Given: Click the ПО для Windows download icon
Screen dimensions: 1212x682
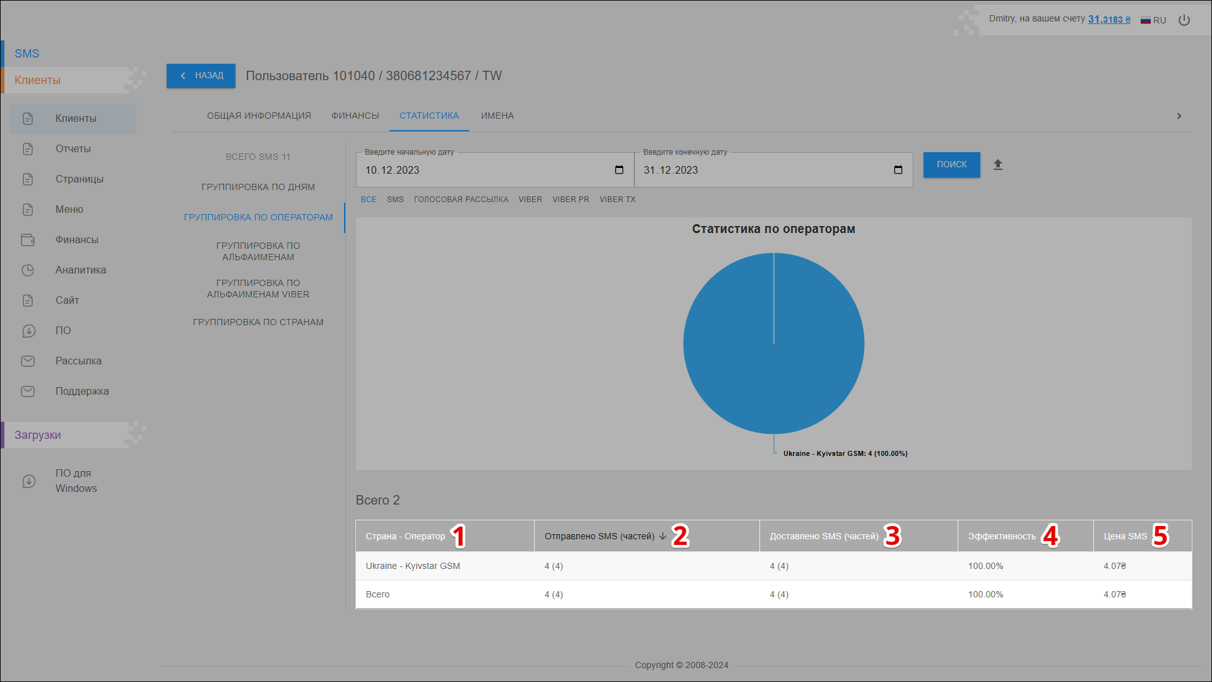Looking at the screenshot, I should click(28, 481).
